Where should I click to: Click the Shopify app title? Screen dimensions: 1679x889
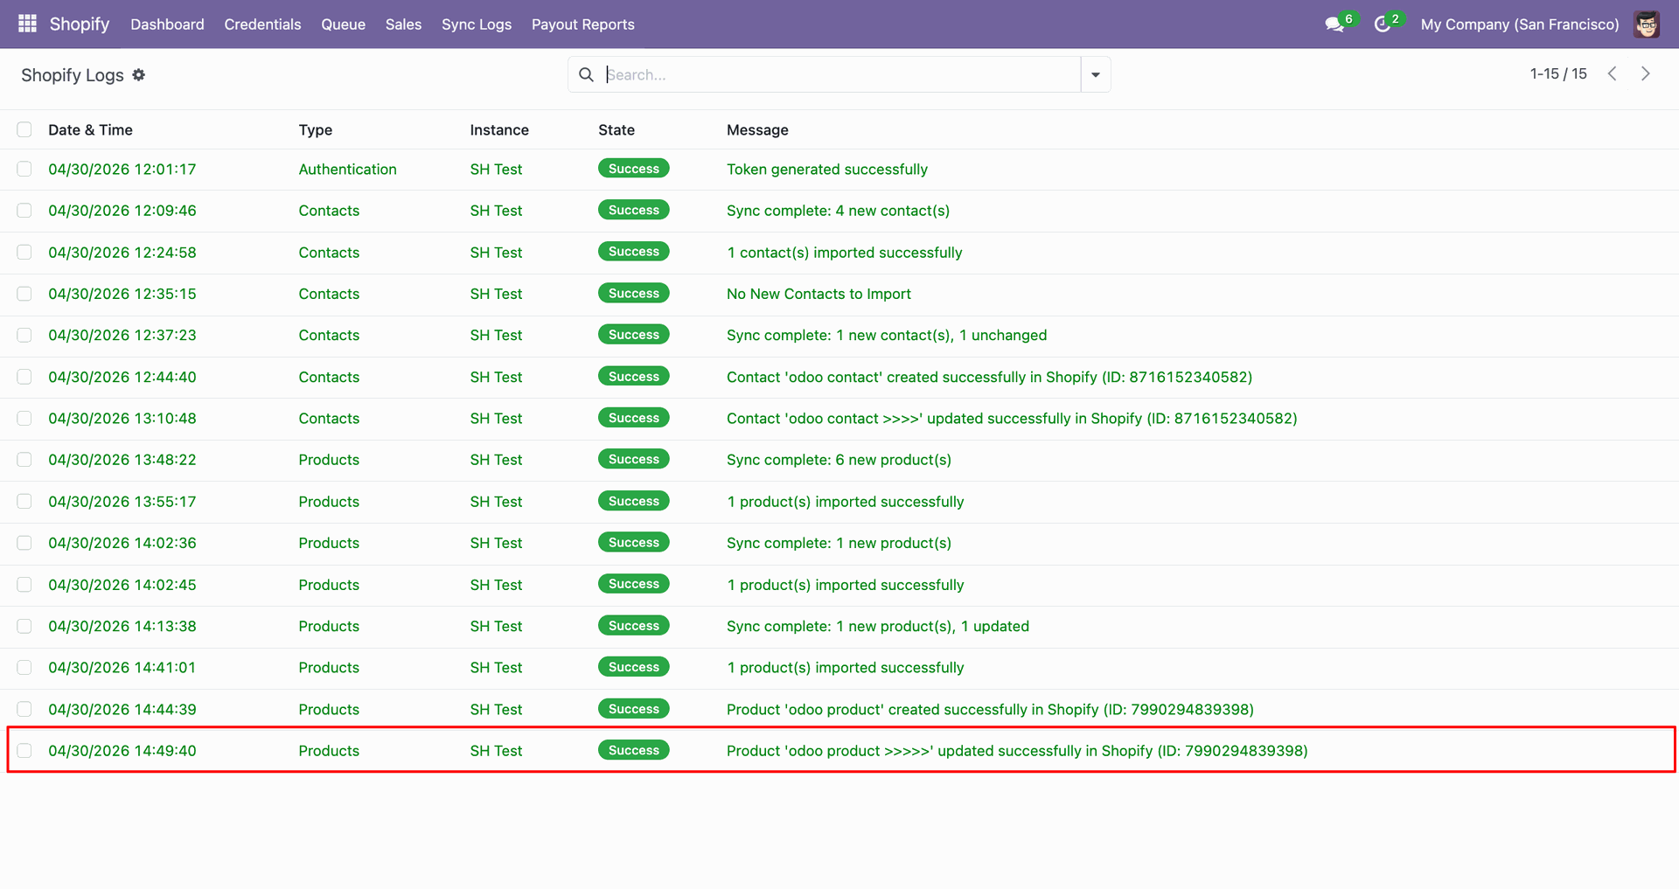click(x=80, y=24)
